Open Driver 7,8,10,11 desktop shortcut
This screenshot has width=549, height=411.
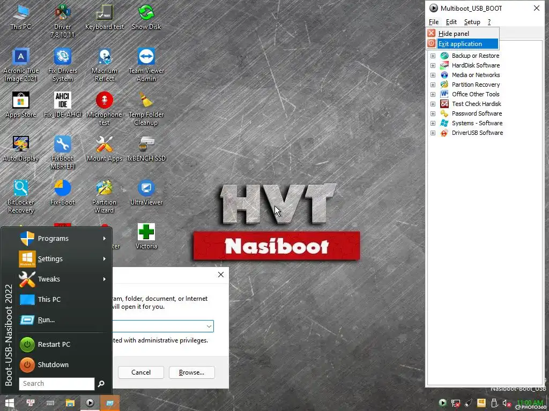[x=62, y=21]
